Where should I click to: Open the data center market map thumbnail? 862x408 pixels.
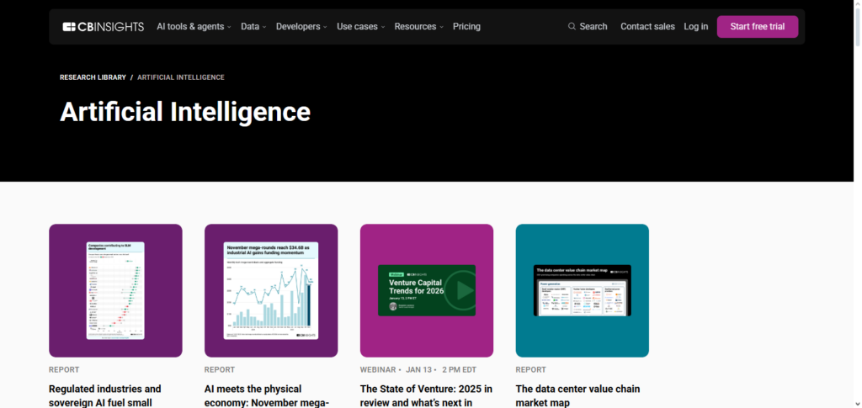[x=583, y=290]
